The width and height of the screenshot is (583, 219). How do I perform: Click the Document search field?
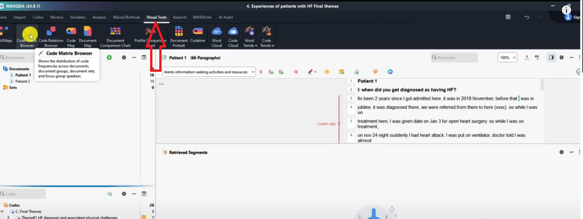point(454,58)
